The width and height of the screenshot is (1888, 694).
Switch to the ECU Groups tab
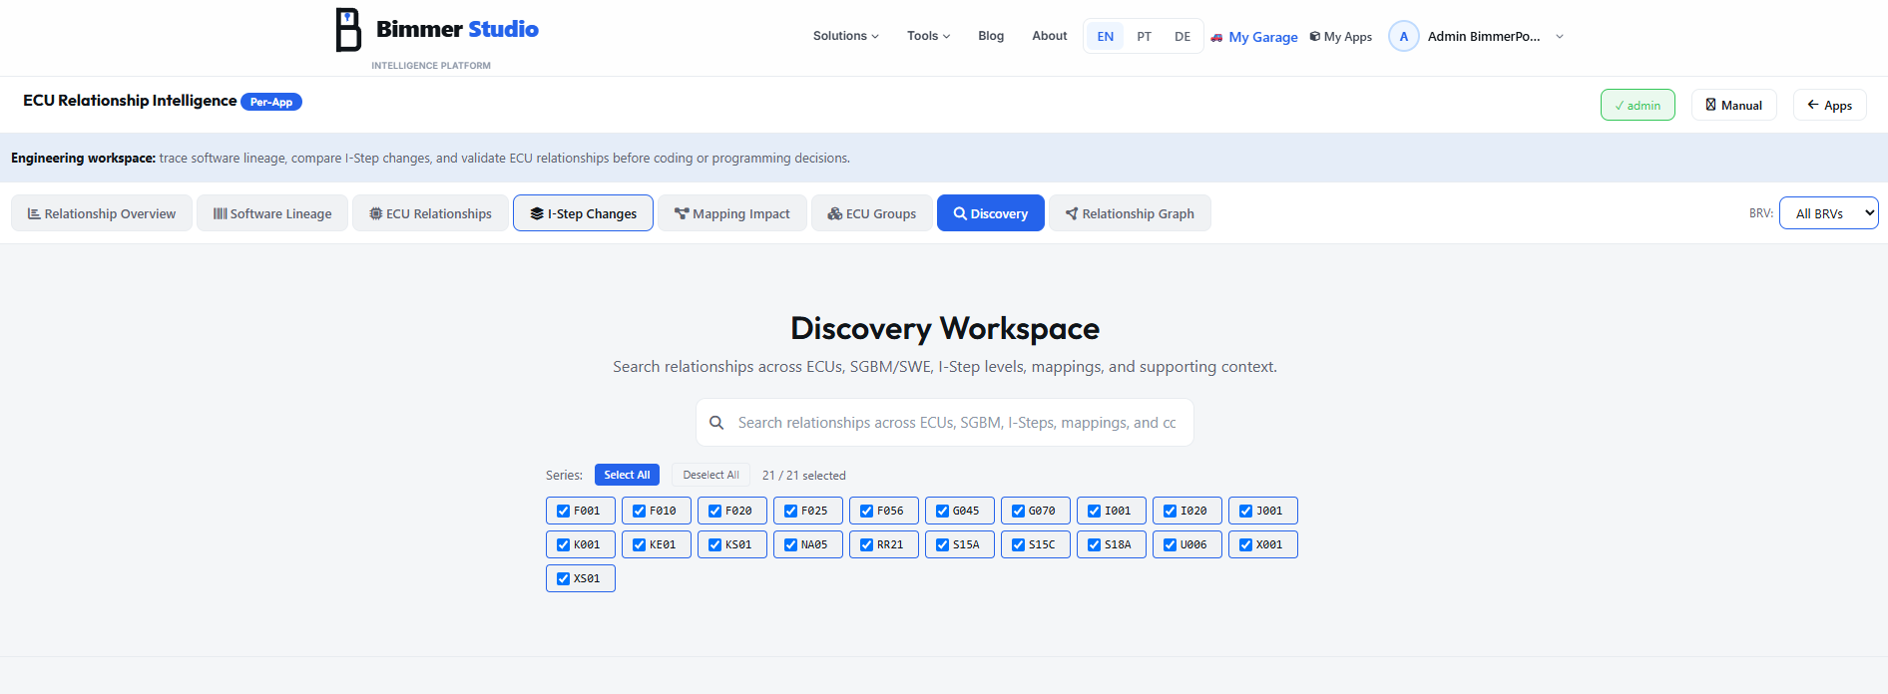pyautogui.click(x=872, y=213)
